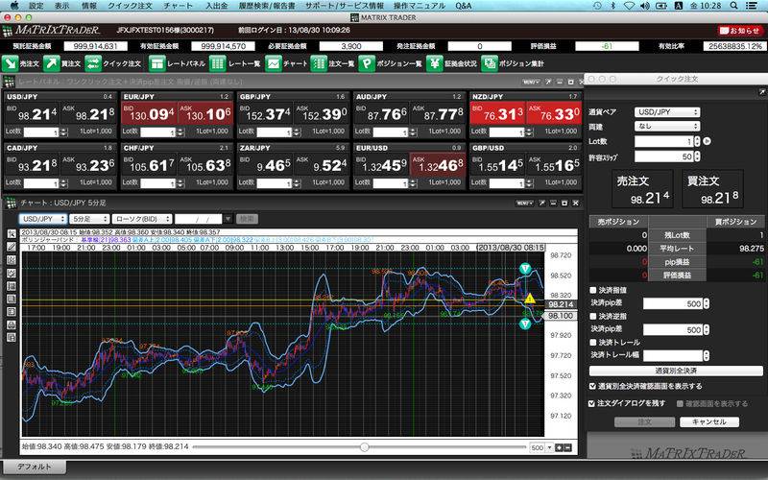This screenshot has width=768, height=480.
Task: Toggle 注文ダイアログを残す checkbox
Action: [x=592, y=403]
